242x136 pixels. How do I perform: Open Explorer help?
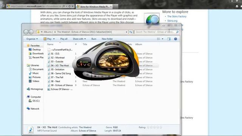(175, 39)
